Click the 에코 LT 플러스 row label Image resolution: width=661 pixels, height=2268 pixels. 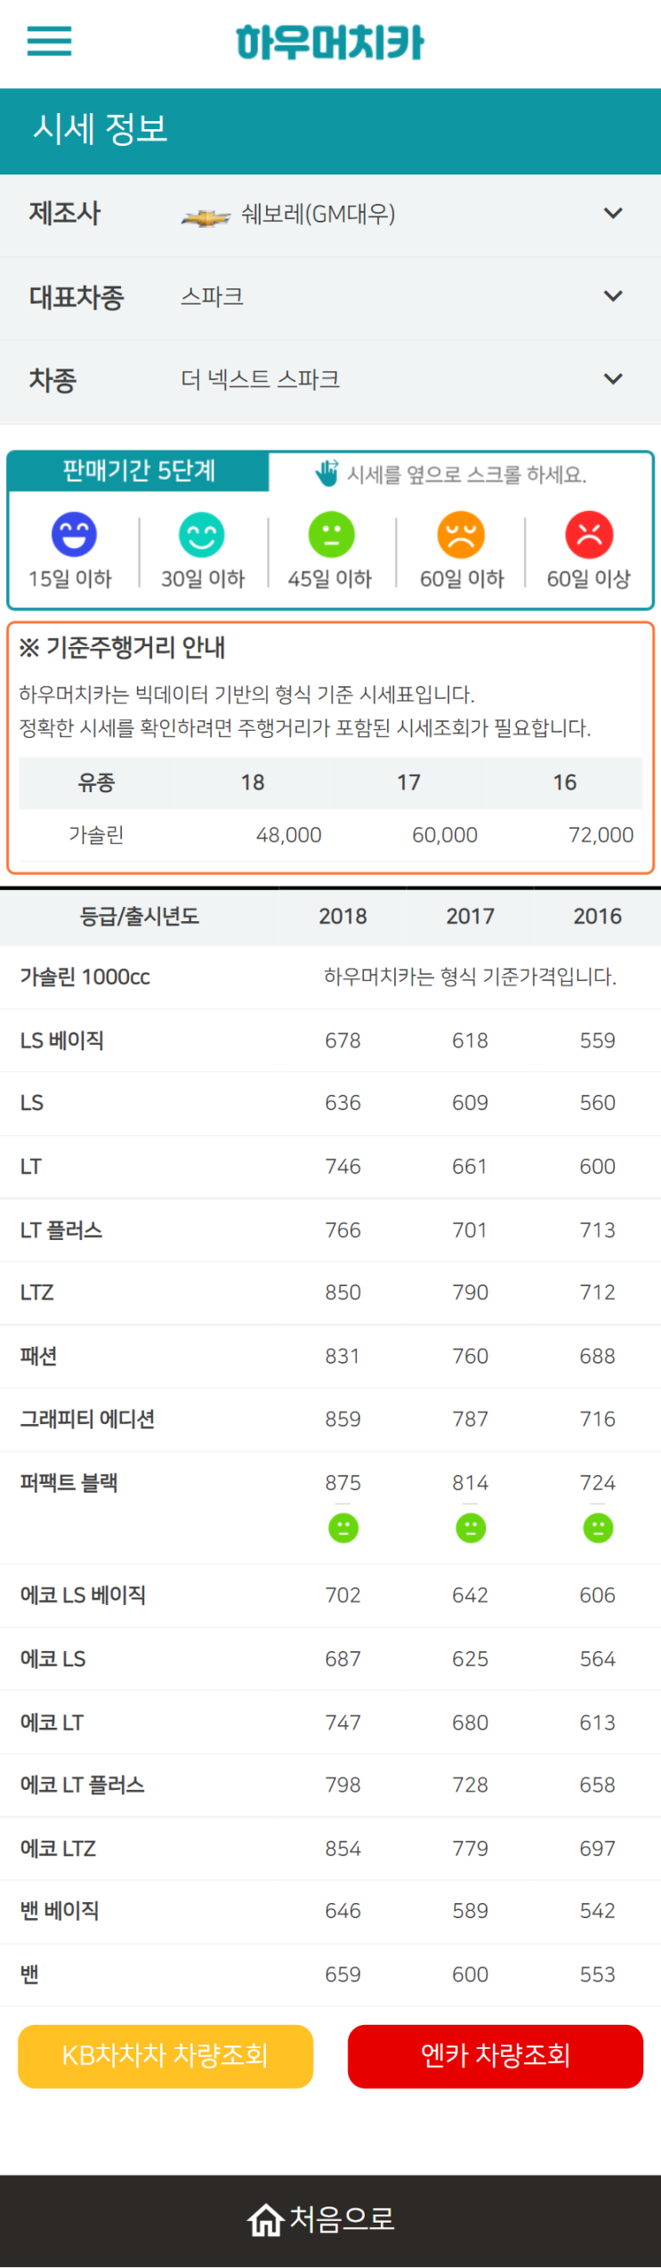pyautogui.click(x=83, y=1786)
